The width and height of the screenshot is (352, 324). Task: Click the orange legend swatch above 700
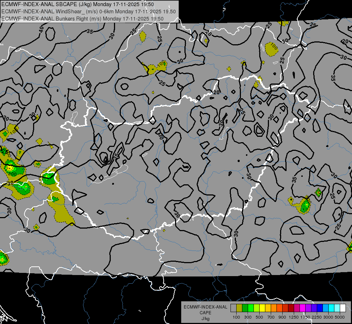click(274, 308)
